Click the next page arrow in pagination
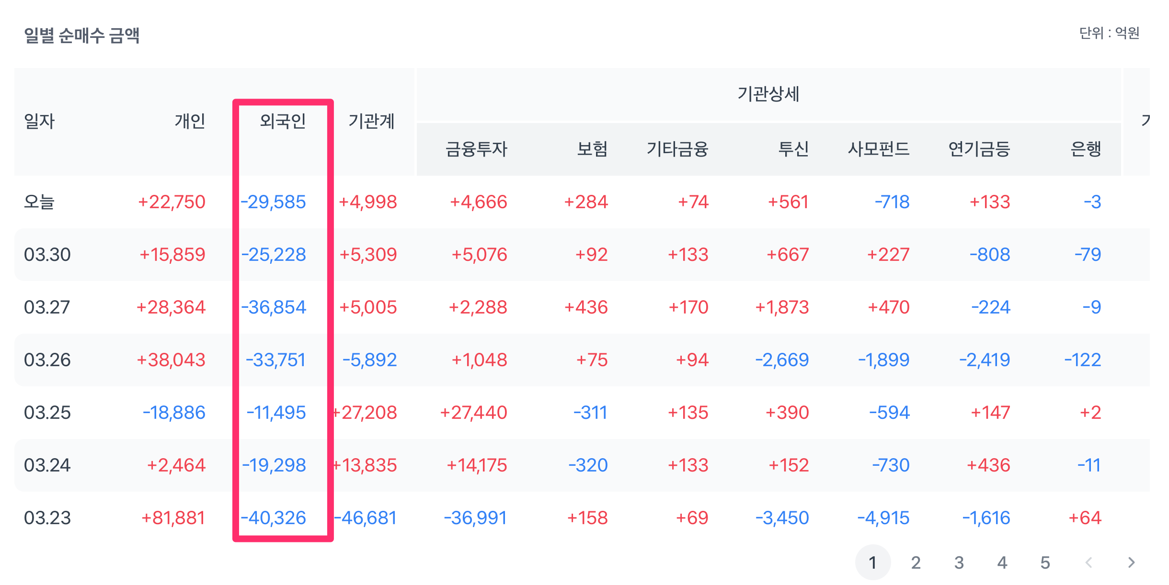Viewport: 1169px width, 585px height. tap(1131, 562)
